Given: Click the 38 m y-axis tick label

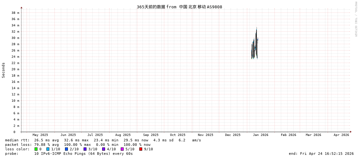Looking at the screenshot, I should coord(16,13).
